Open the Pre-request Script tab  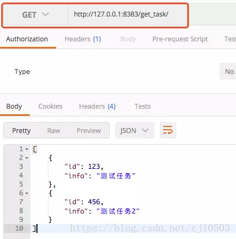click(180, 39)
